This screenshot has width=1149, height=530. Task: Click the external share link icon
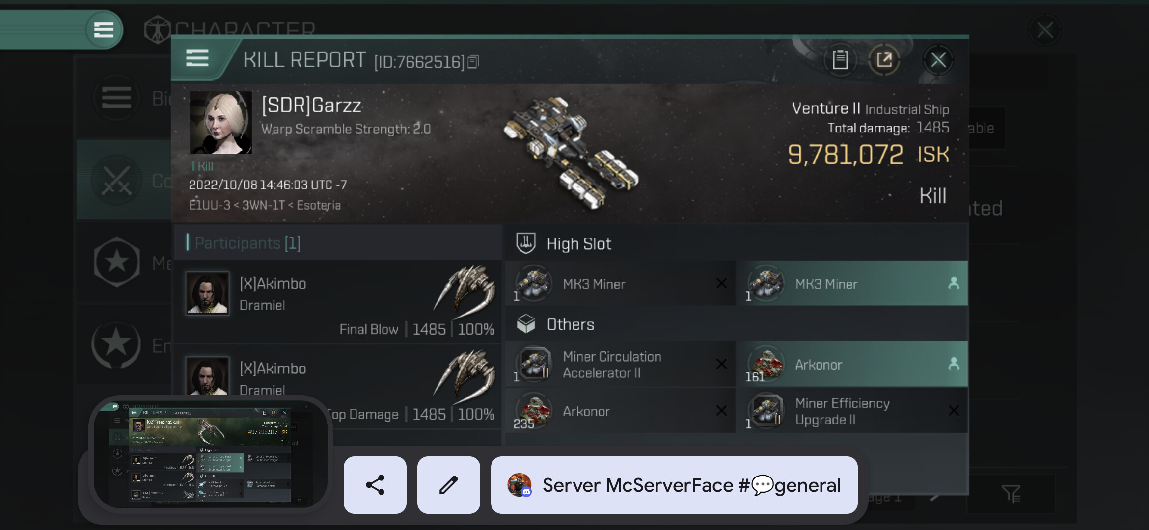[x=884, y=60]
